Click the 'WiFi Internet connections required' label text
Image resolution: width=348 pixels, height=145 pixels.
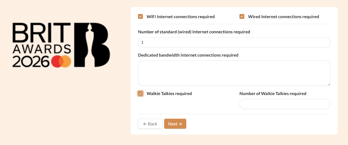180,17
